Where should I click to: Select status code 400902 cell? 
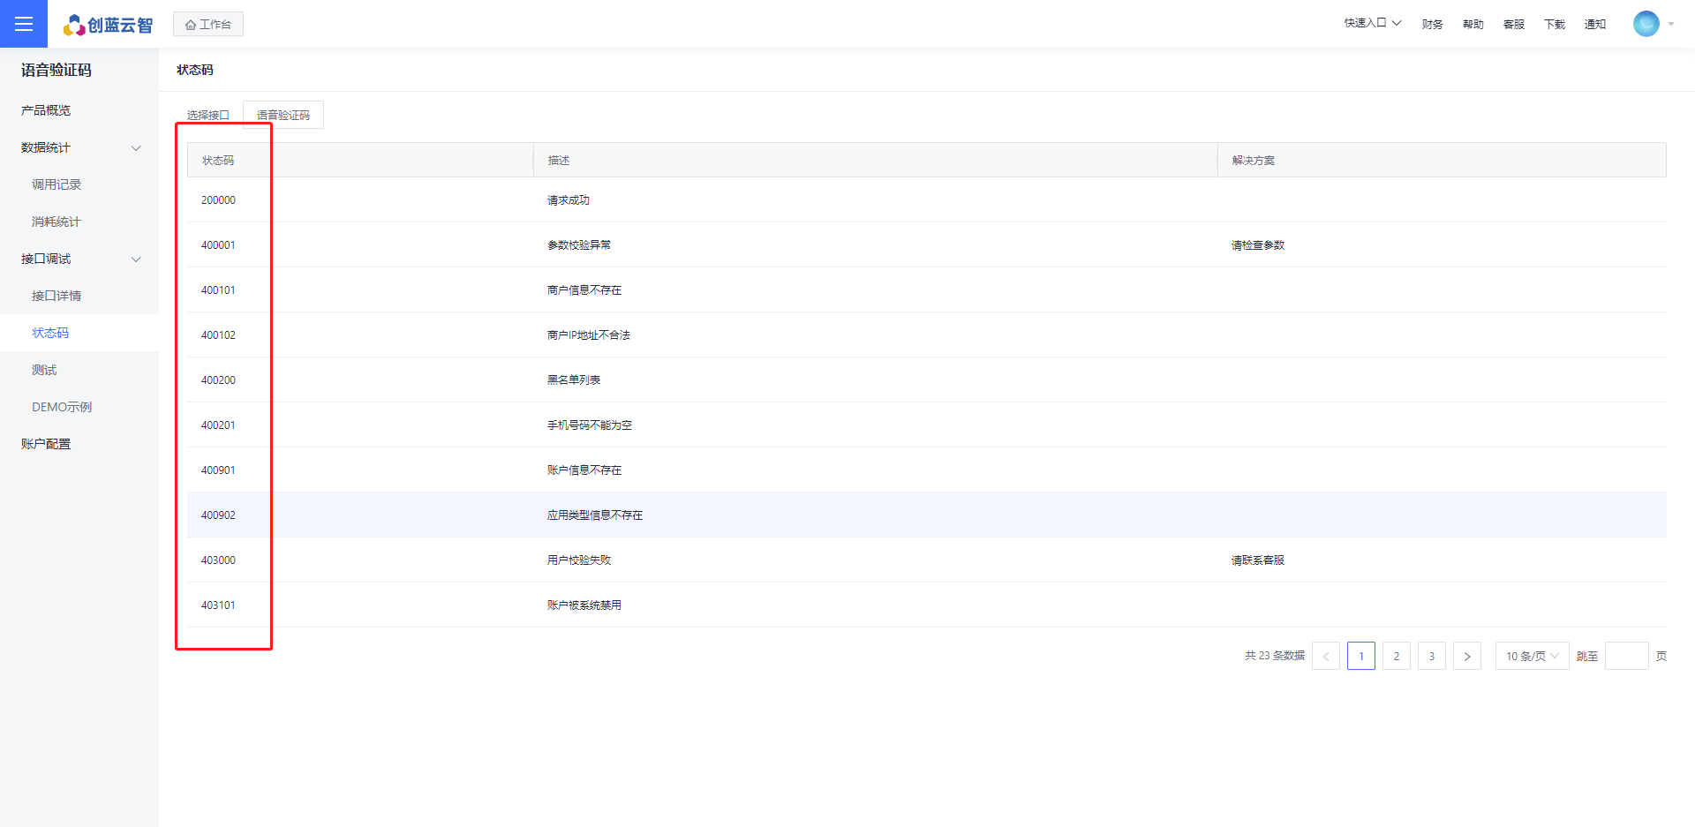(218, 515)
